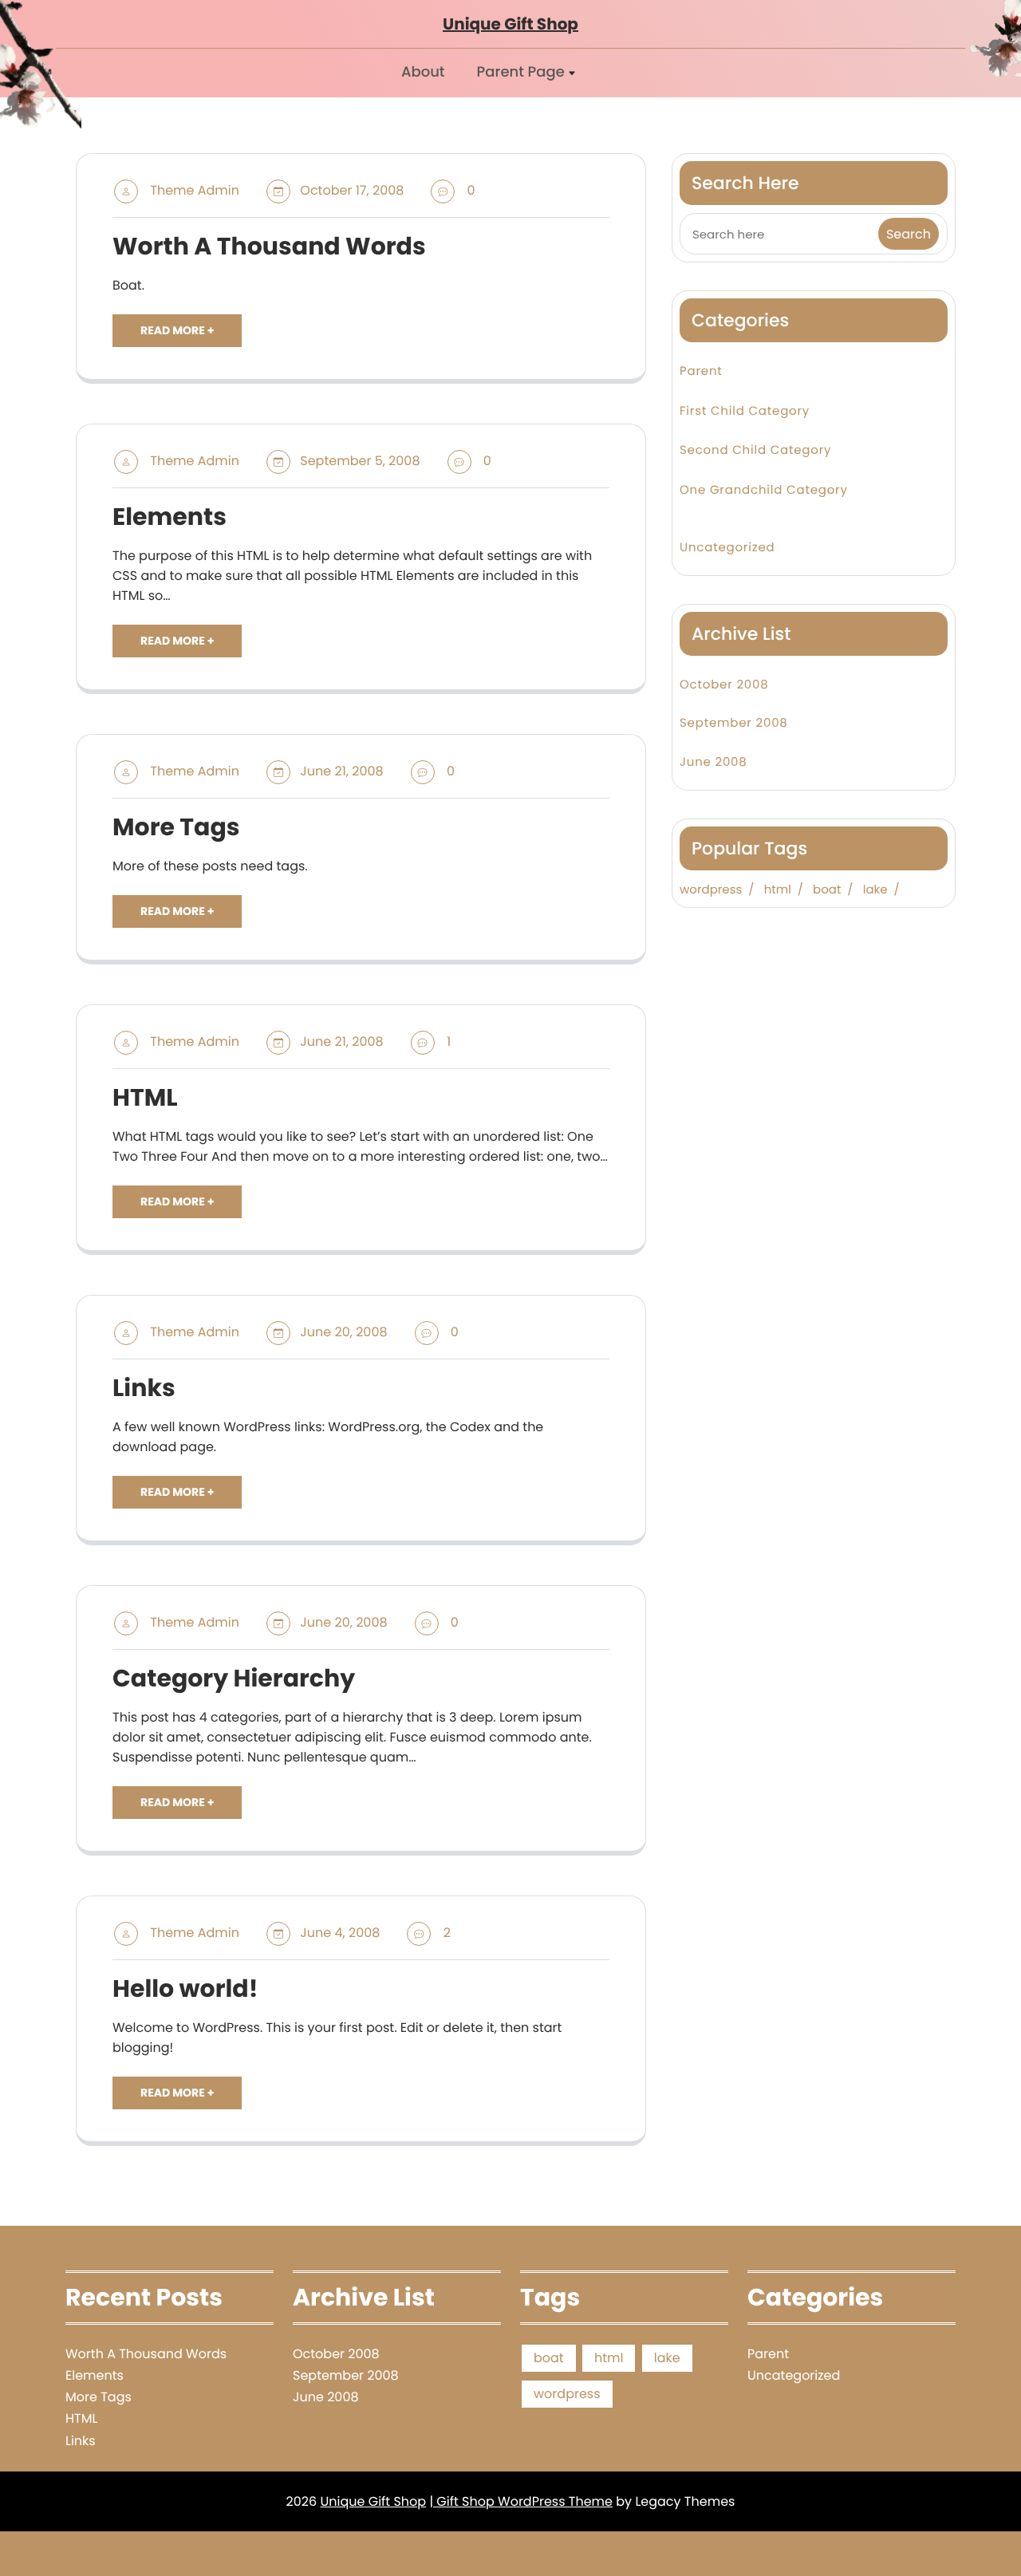Click comment icon on HTML post

(x=423, y=1043)
